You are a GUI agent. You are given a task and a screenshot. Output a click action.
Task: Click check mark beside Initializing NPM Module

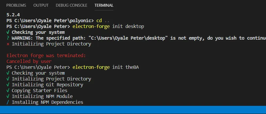[x=8, y=96]
